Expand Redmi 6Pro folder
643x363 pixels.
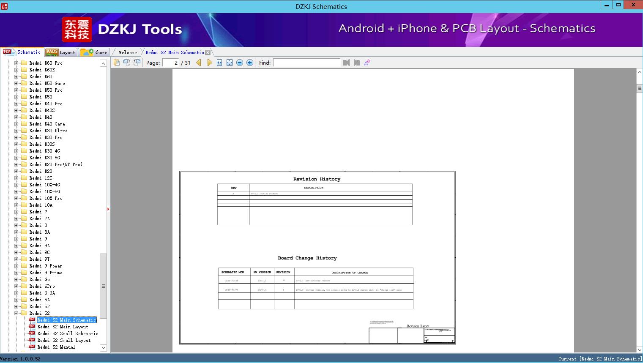(16, 286)
